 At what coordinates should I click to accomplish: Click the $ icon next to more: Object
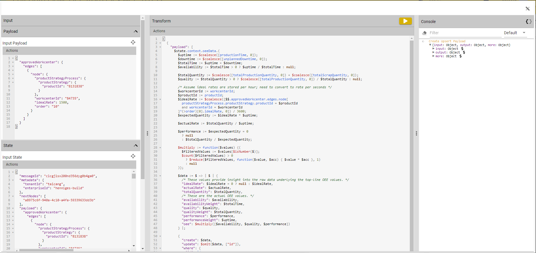tap(461, 56)
